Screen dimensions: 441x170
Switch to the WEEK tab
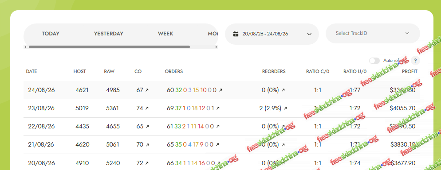coord(165,34)
